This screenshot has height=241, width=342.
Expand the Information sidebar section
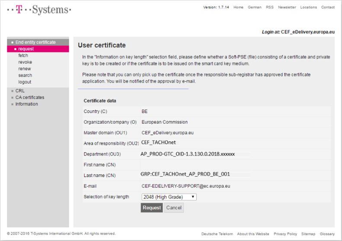26,104
